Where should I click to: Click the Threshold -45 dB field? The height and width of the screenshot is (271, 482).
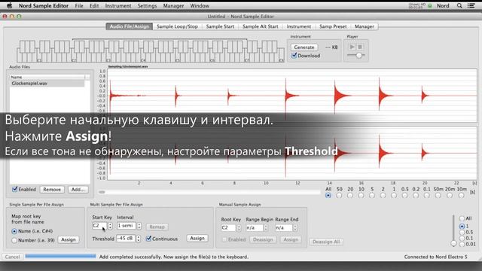coord(126,239)
